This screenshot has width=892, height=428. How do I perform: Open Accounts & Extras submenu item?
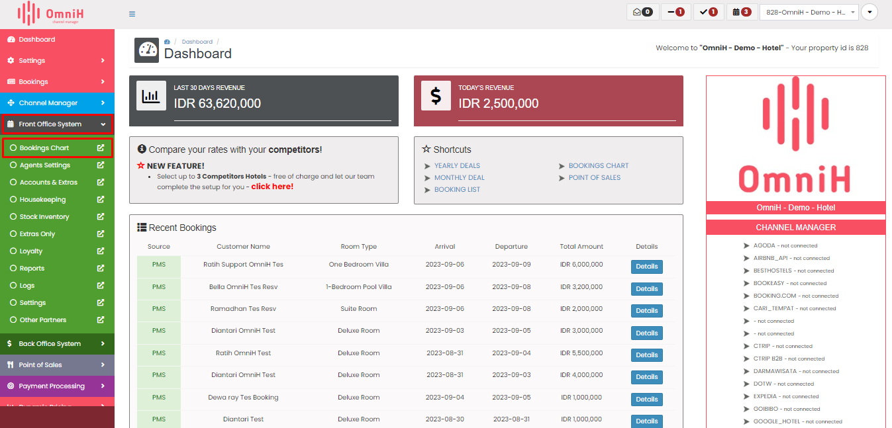(48, 183)
